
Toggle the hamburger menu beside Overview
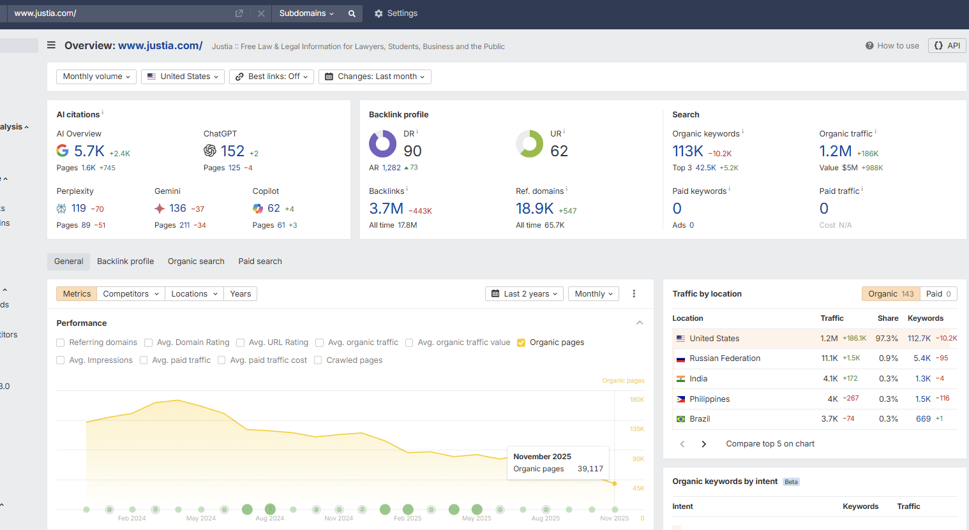[51, 45]
